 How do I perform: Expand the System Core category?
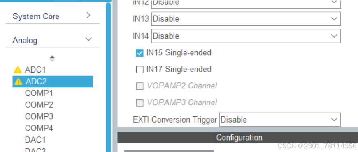click(53, 16)
